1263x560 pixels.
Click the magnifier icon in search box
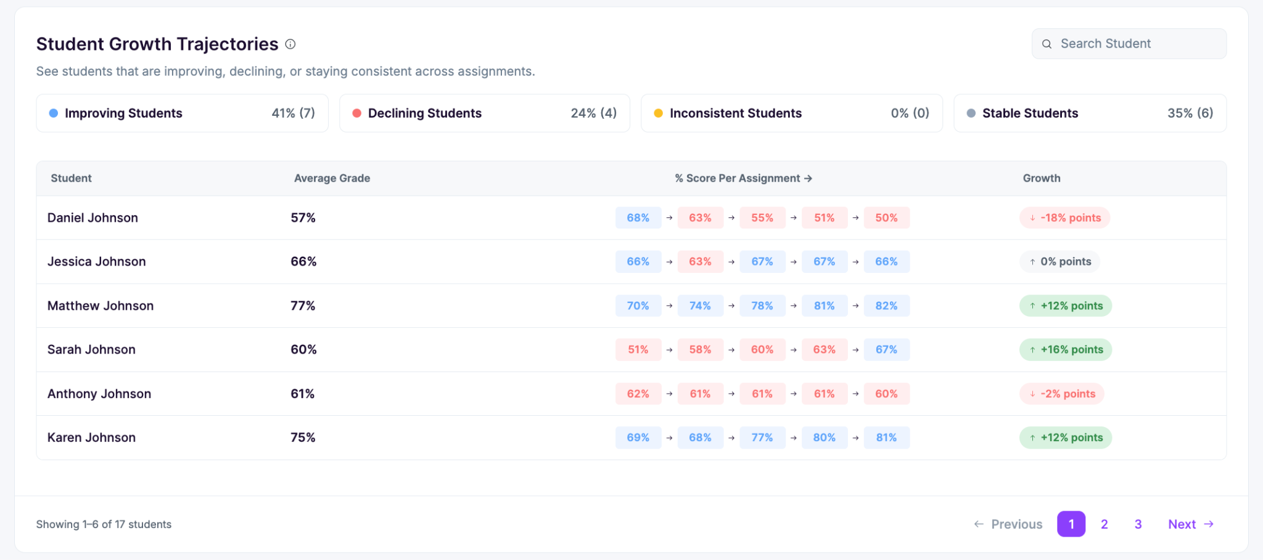point(1047,44)
